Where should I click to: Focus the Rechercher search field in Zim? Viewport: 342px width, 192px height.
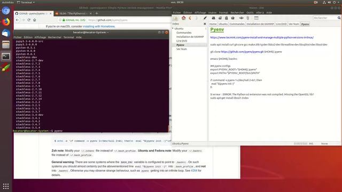tap(325, 18)
